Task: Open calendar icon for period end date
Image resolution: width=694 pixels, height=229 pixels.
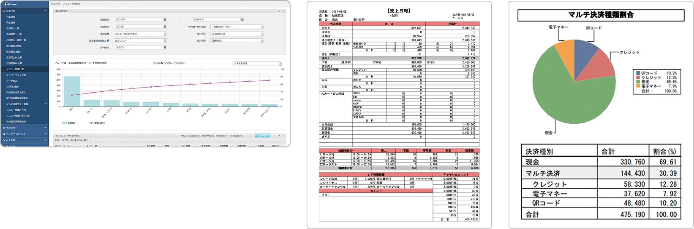Action: (242, 19)
